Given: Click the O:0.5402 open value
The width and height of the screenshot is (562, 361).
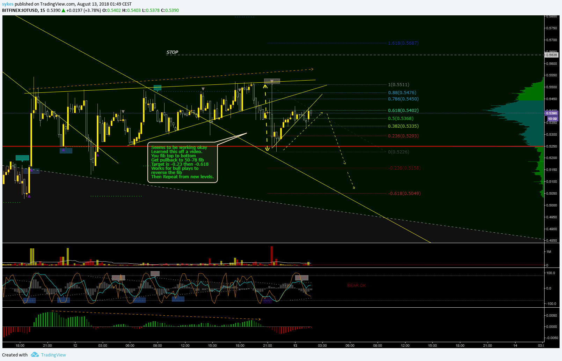Looking at the screenshot, I should (111, 10).
